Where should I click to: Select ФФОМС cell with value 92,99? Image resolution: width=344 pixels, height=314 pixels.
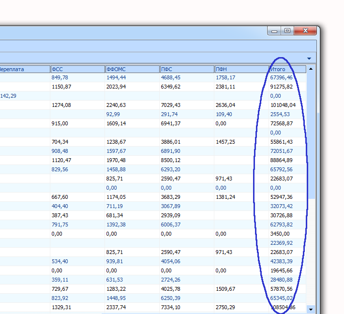click(x=132, y=114)
